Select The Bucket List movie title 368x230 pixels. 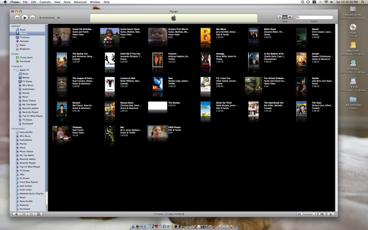(x=80, y=54)
